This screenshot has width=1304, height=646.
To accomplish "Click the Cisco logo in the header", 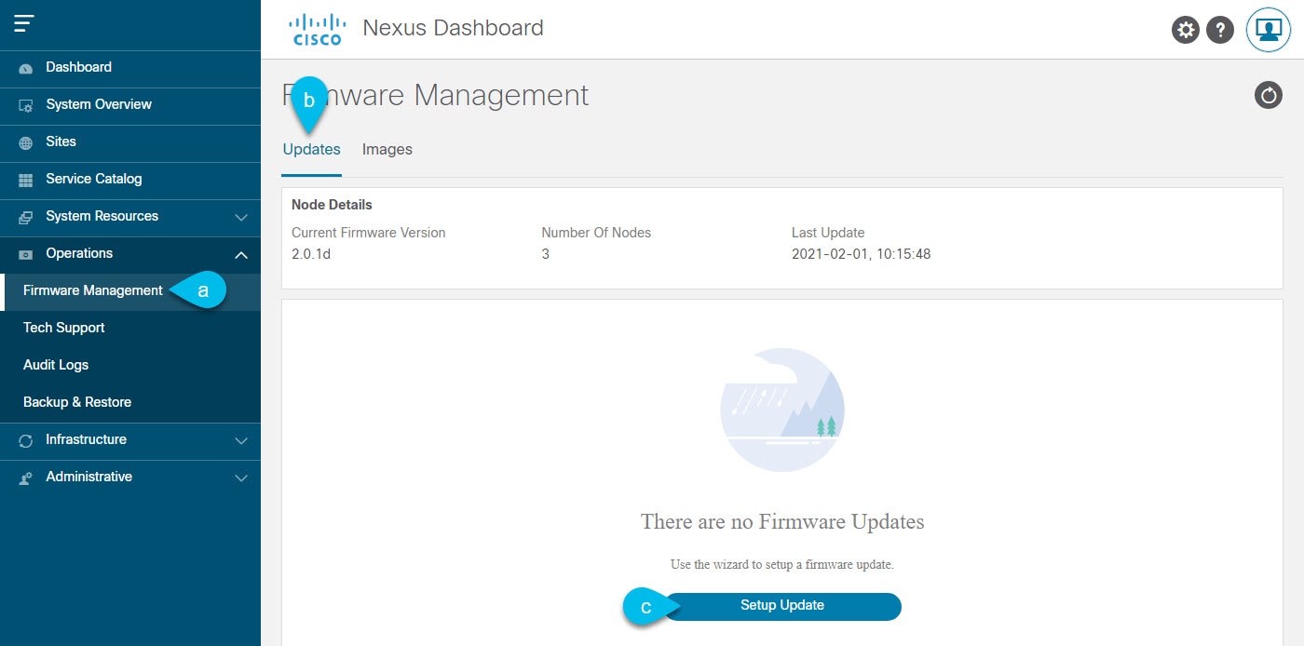I will pos(317,27).
